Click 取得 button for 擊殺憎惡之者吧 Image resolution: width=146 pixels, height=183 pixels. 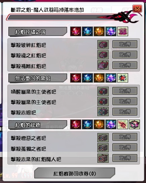pyautogui.click(x=125, y=137)
